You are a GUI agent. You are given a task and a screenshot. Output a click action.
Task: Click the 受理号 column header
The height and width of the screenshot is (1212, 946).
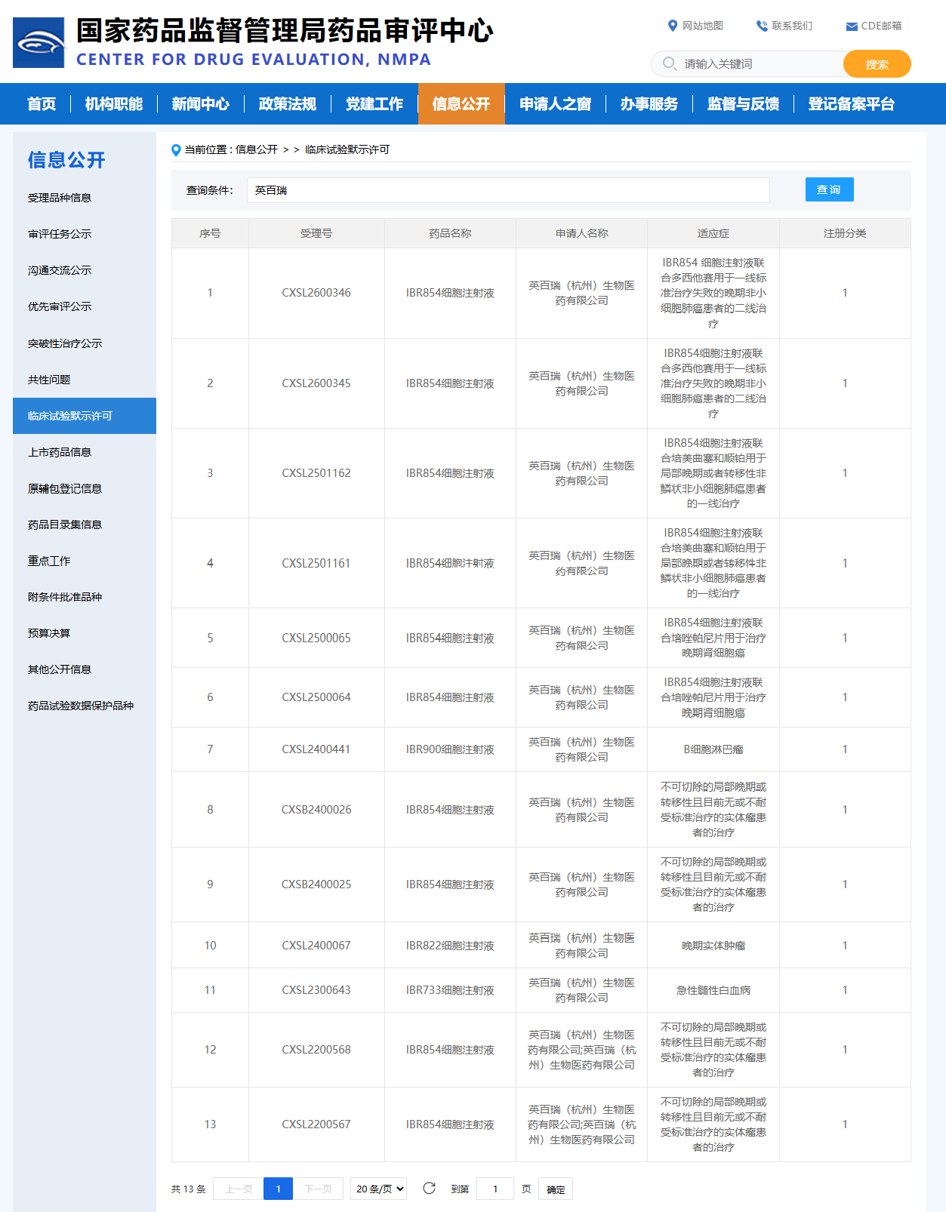click(x=316, y=233)
